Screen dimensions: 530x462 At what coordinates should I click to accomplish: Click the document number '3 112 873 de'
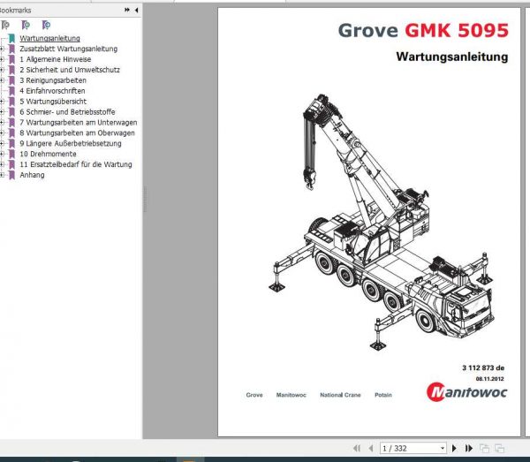[483, 367]
